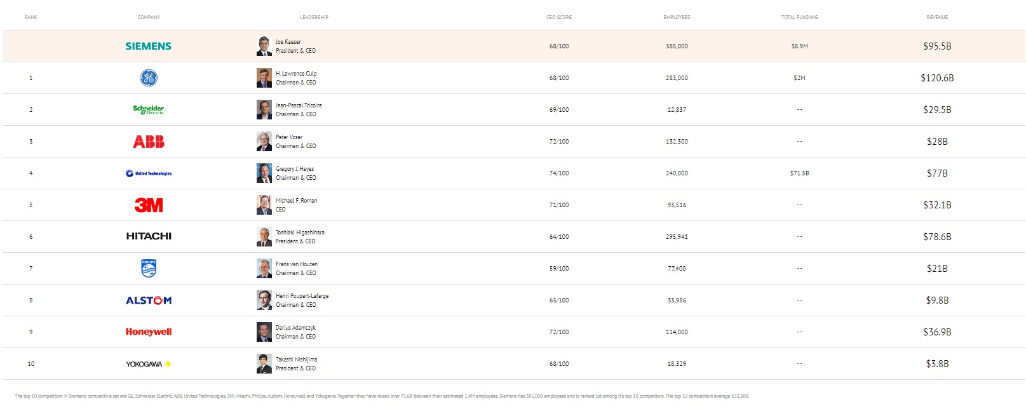
Task: Click Joe Kaeser's profile photo
Action: [x=264, y=46]
